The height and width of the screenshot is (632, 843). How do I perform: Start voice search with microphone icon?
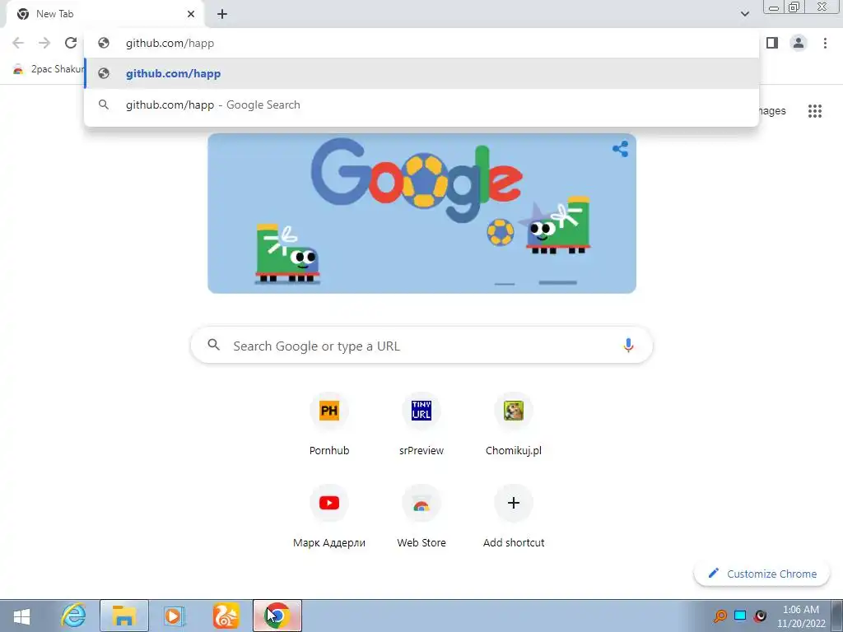[x=628, y=345]
